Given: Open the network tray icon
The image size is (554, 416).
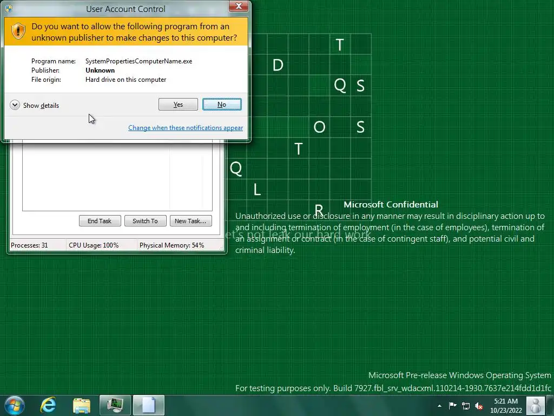Looking at the screenshot, I should pyautogui.click(x=466, y=406).
